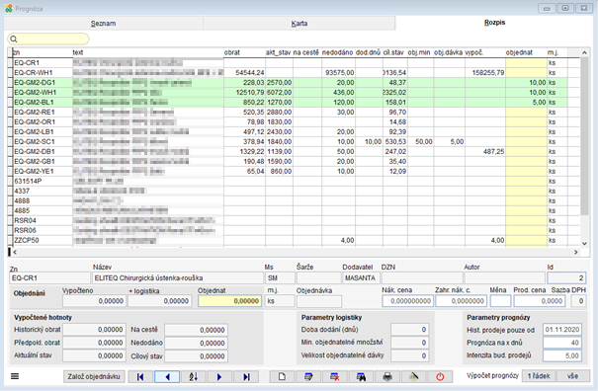Click the Prognóza app icon in title bar

coord(9,8)
